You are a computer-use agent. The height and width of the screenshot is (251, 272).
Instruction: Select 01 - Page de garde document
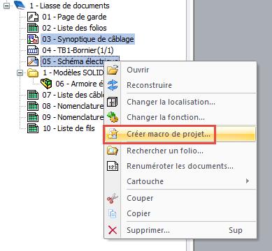[x=74, y=17]
